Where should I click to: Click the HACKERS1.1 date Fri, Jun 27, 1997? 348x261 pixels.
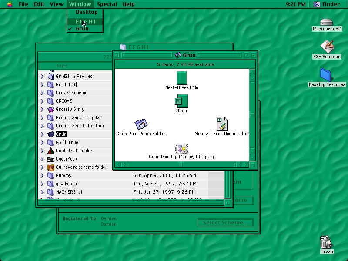[164, 192]
